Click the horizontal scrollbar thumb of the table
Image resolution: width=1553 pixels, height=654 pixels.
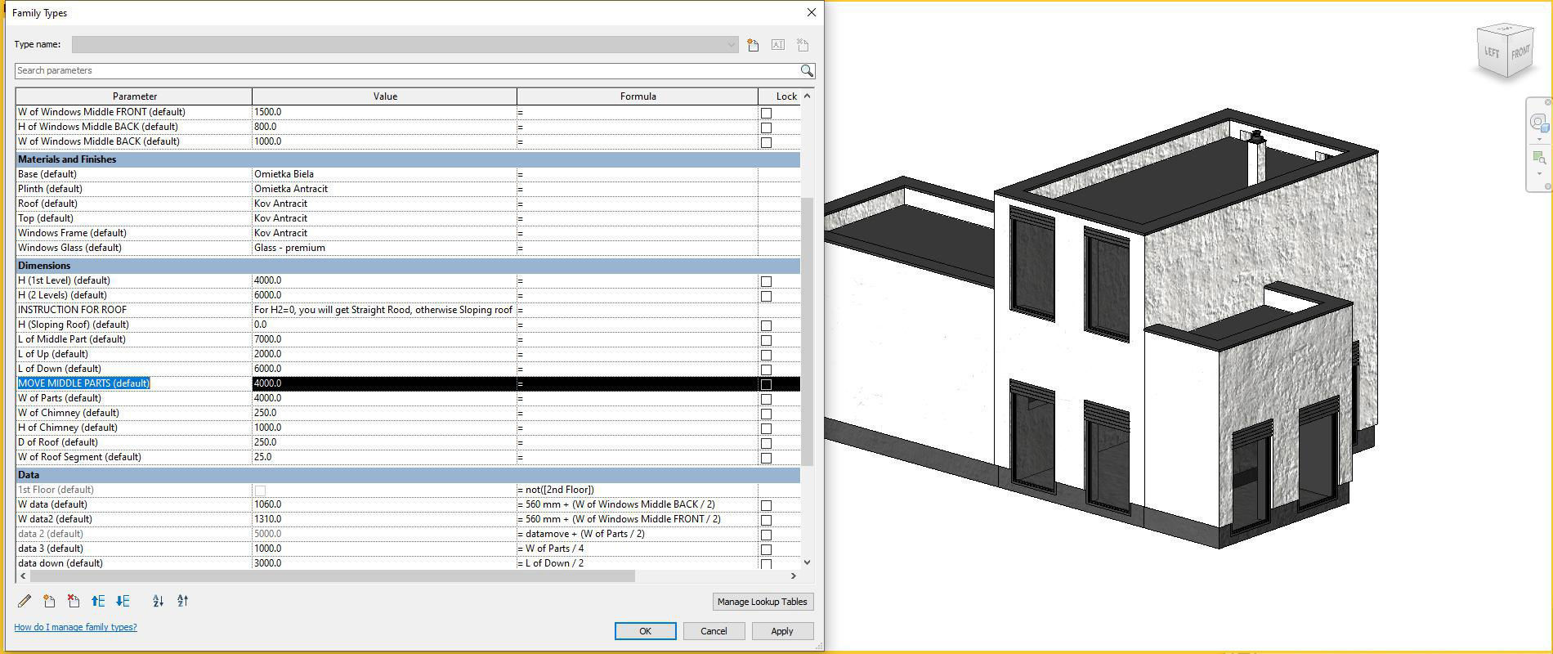(x=331, y=576)
